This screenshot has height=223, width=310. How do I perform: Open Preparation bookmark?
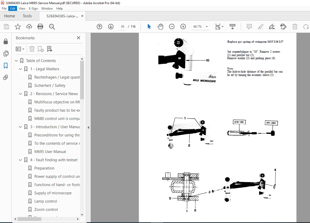pos(44,168)
